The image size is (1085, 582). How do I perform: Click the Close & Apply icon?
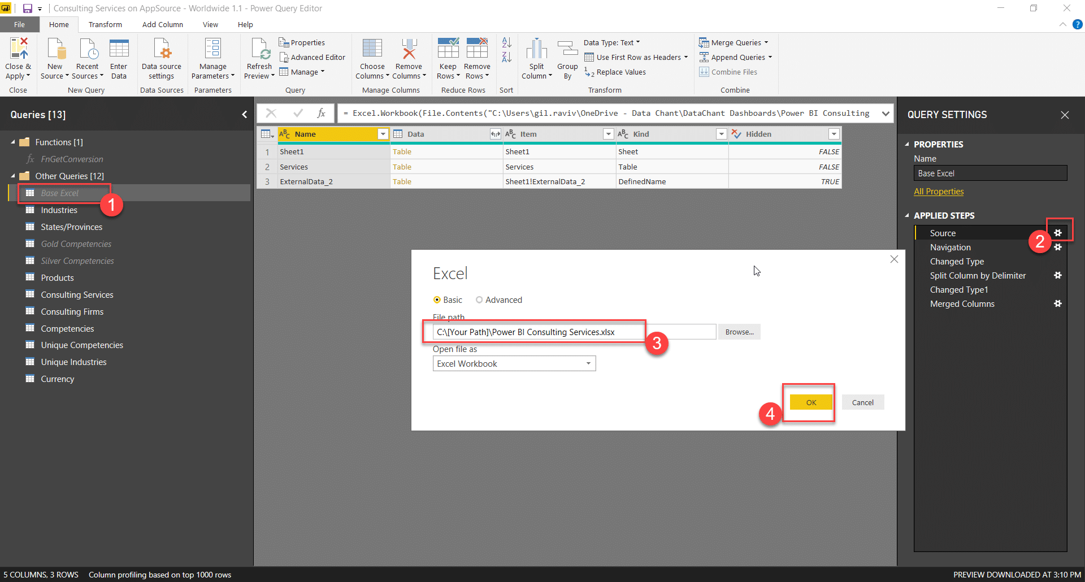pos(19,49)
